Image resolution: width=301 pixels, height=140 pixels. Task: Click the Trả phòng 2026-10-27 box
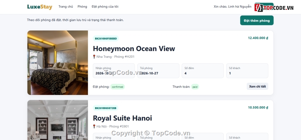(158, 71)
